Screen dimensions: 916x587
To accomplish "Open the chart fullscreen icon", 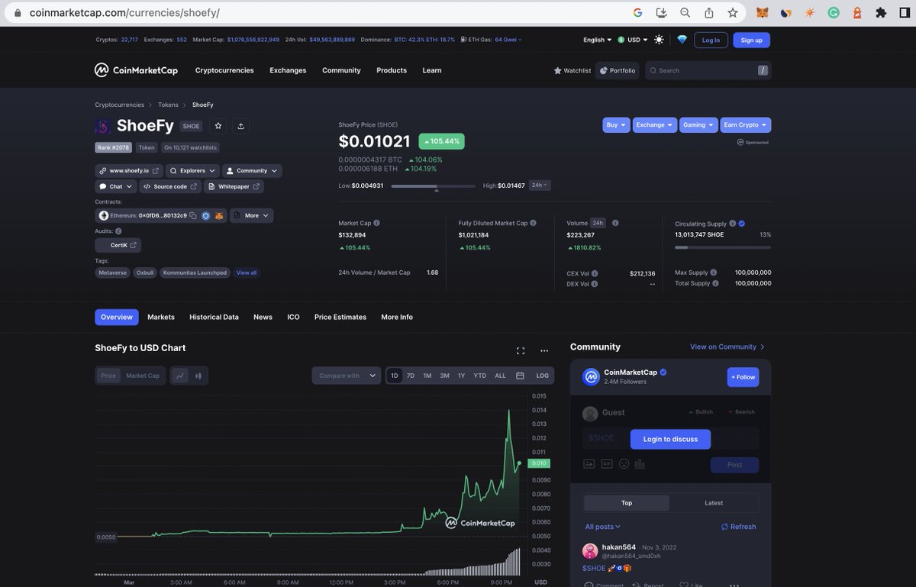I will click(521, 351).
